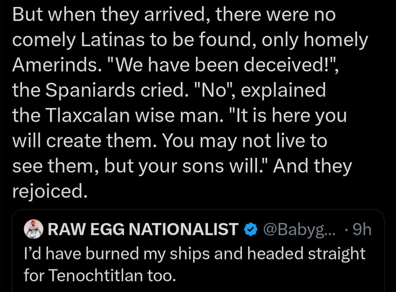Open RAW EGG NATIONALIST's profile avatar

coord(33,229)
